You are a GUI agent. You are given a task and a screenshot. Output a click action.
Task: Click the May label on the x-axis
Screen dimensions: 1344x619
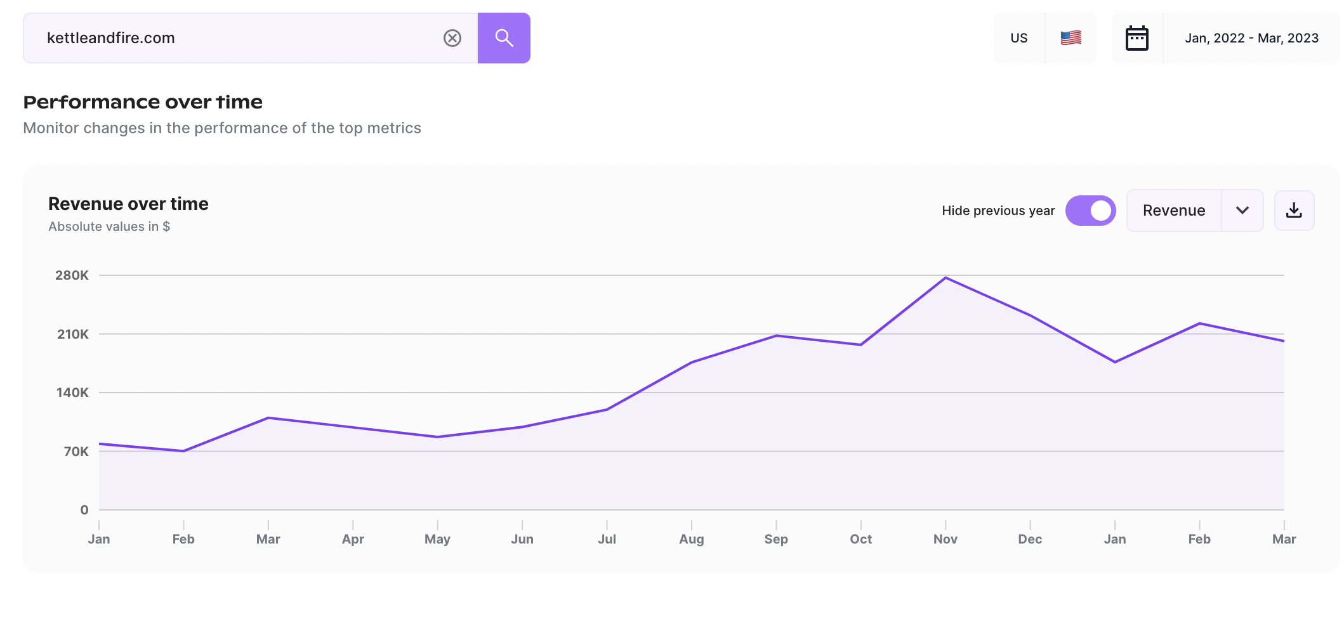coord(437,539)
